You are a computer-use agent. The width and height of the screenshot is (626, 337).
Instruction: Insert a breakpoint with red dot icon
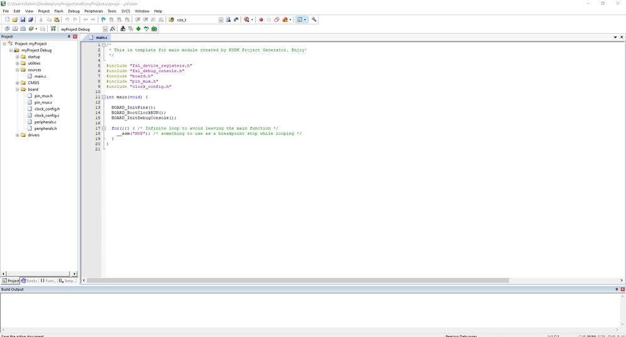261,19
